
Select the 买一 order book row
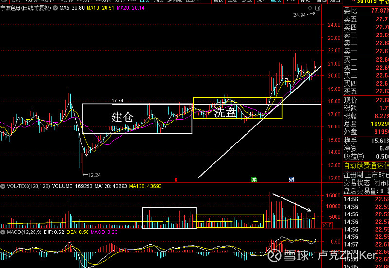coord(366,60)
